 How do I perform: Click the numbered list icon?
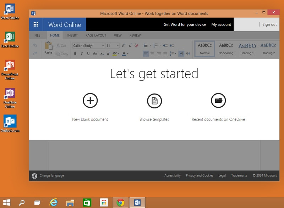pyautogui.click(x=155, y=45)
